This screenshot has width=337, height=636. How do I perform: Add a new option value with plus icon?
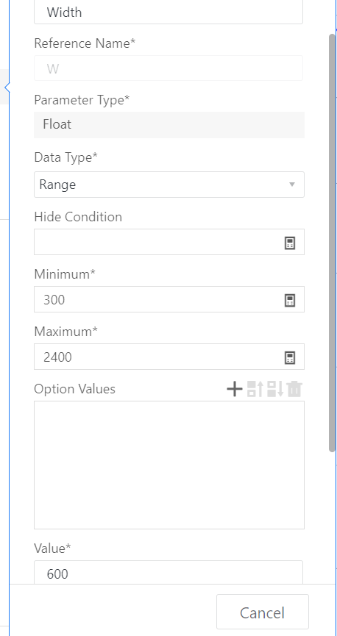[x=234, y=389]
